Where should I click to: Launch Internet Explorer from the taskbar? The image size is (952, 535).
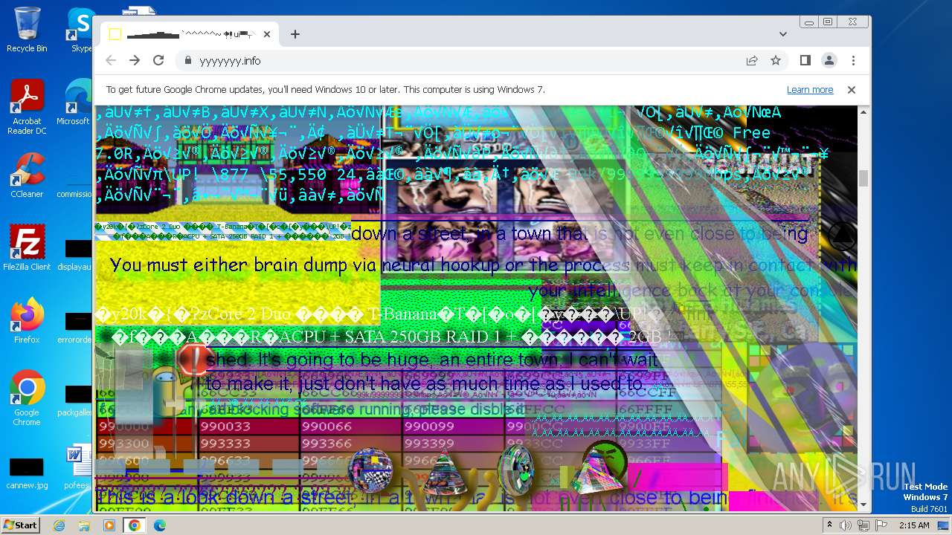point(59,525)
